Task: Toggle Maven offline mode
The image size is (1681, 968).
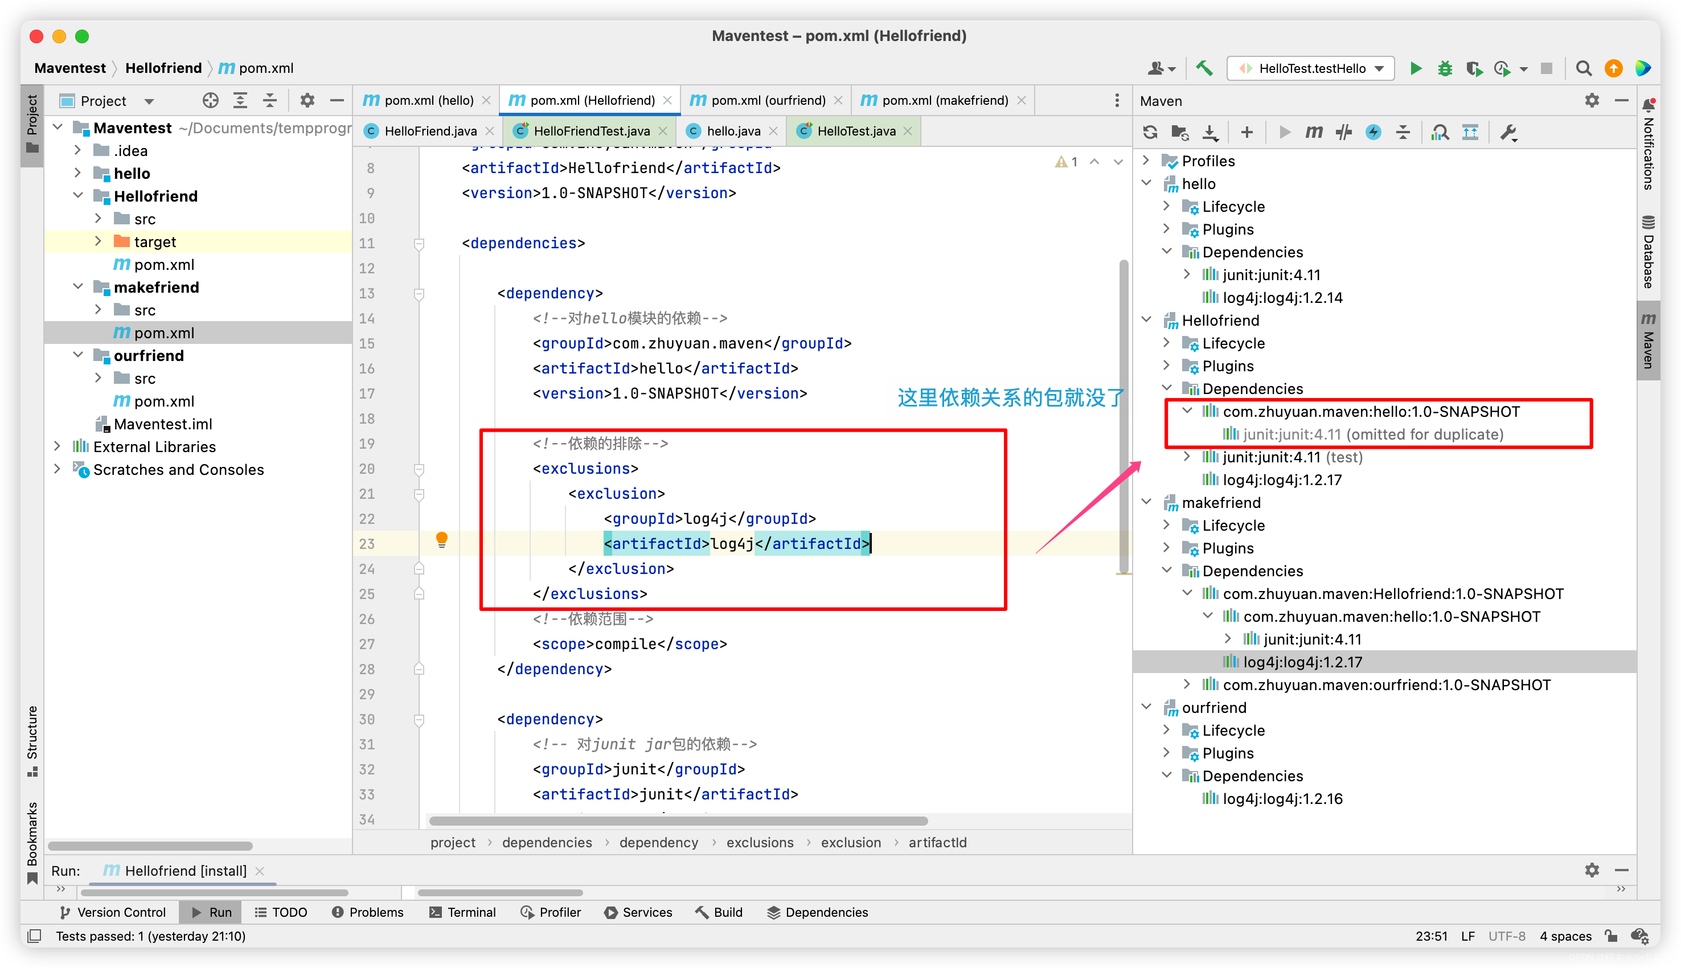Action: point(1343,132)
